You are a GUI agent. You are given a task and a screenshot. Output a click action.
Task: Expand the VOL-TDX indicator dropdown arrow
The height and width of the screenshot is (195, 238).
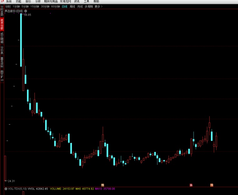(x=6, y=189)
